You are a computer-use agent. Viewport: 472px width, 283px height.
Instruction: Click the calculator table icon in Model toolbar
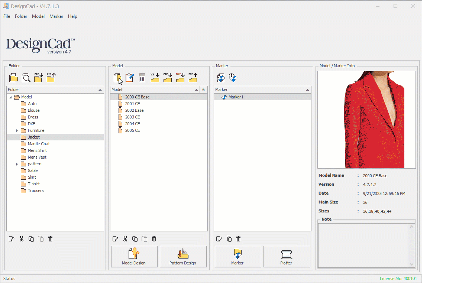[x=142, y=78]
